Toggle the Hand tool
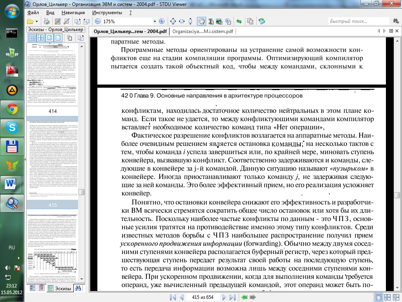The height and width of the screenshot is (302, 402). click(202, 21)
